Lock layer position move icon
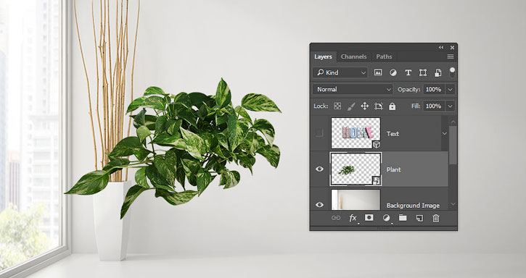This screenshot has height=278, width=526. (365, 106)
